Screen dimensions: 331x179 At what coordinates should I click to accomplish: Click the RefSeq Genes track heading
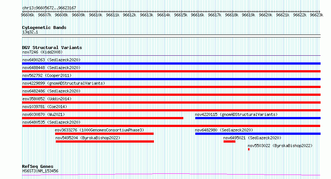point(38,167)
